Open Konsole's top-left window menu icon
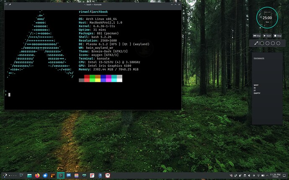The height and width of the screenshot is (180, 289). pos(6,5)
